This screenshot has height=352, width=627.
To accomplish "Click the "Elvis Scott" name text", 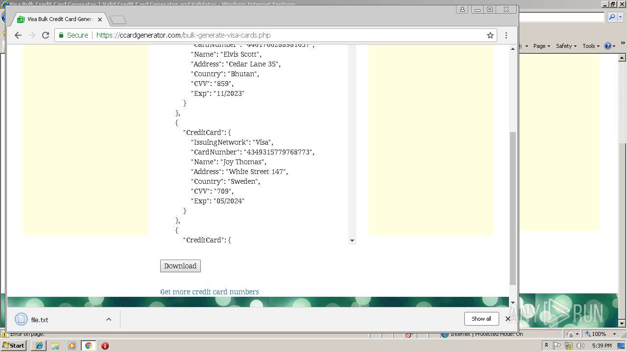I will [x=241, y=54].
